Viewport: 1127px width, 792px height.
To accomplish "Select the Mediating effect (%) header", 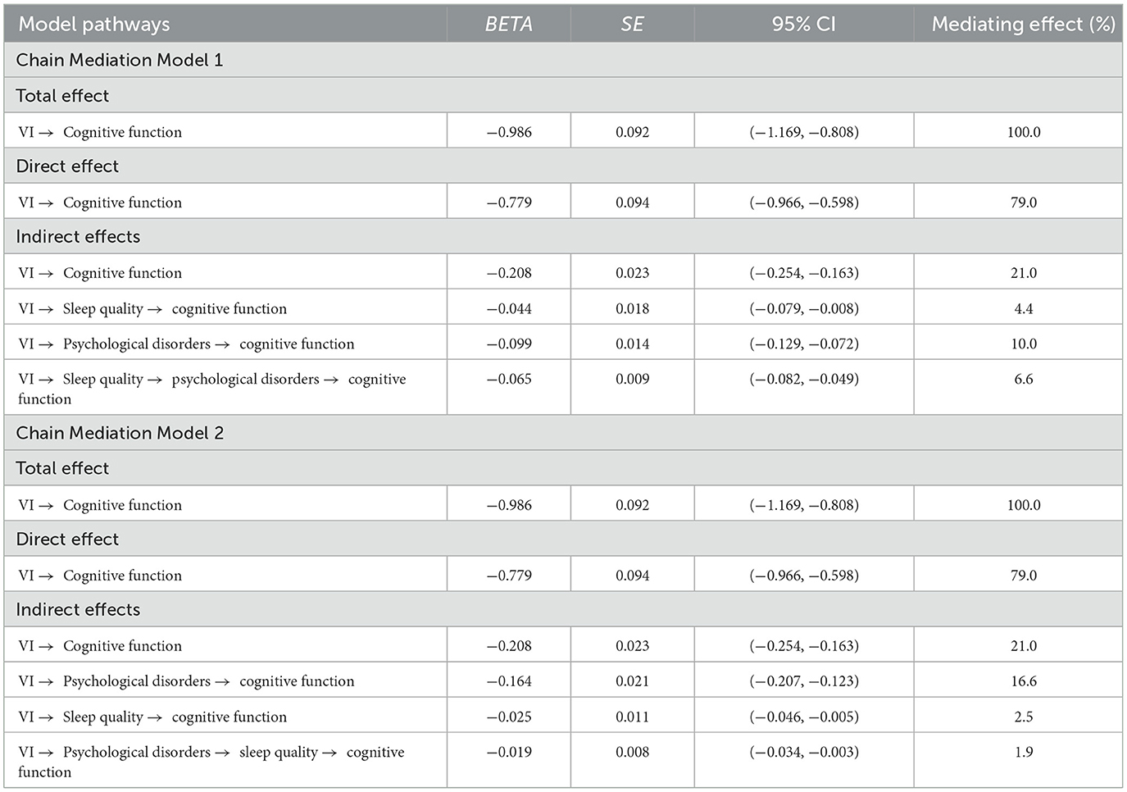I will (x=1023, y=25).
